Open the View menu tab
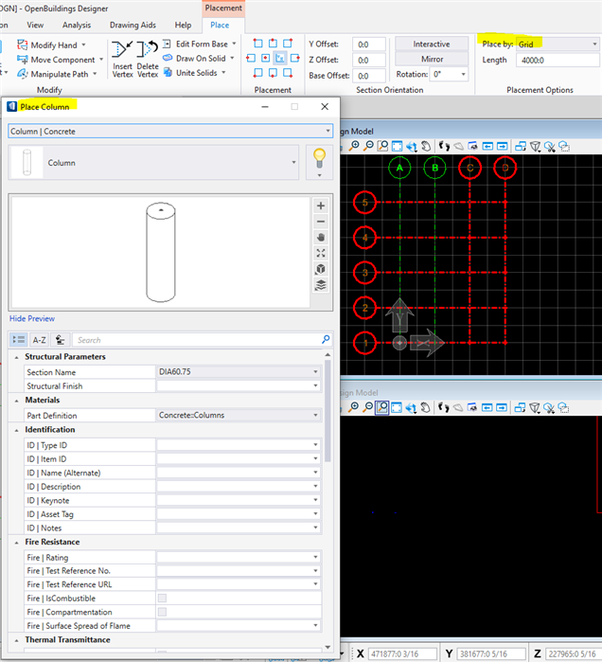This screenshot has height=662, width=602. coord(35,25)
